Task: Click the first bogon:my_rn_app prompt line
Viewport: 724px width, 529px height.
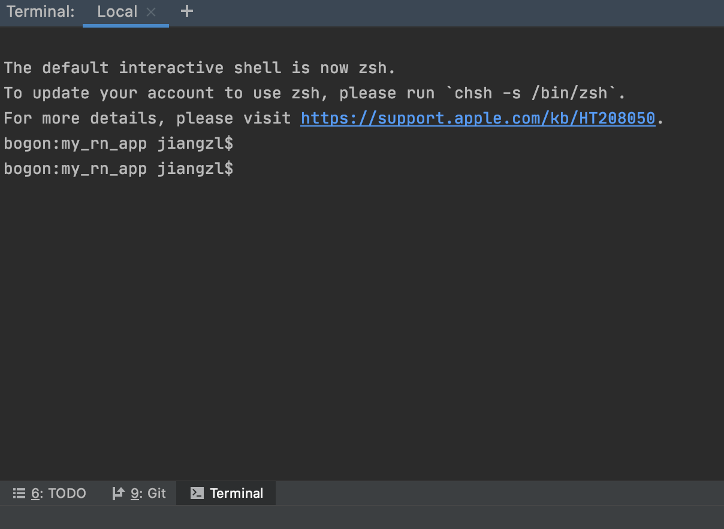Action: pyautogui.click(x=119, y=144)
